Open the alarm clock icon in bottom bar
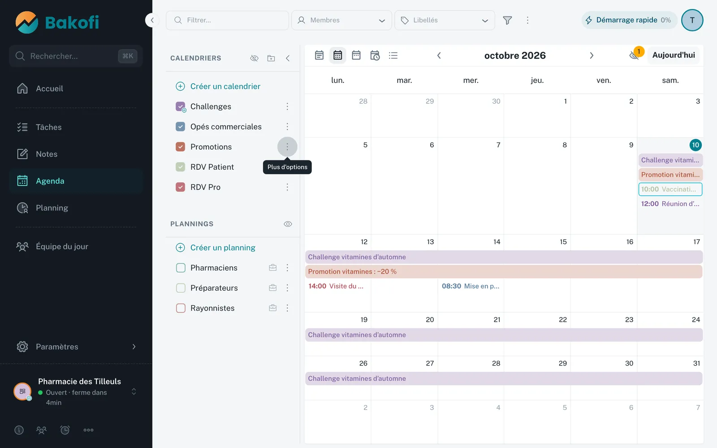The height and width of the screenshot is (448, 717). [65, 430]
